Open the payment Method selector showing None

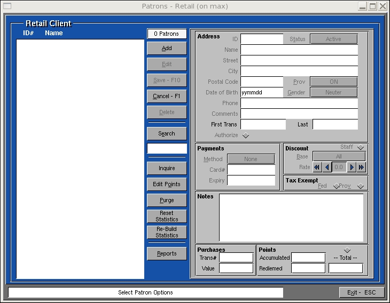click(251, 159)
